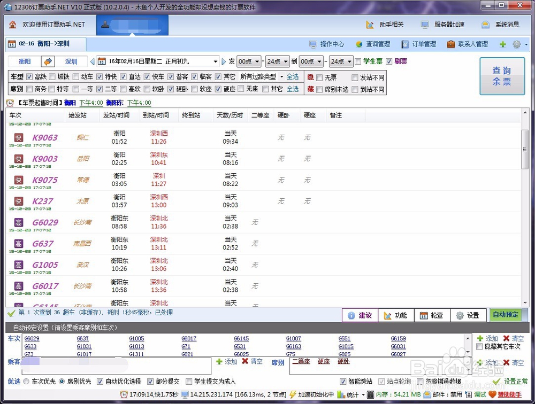Open 订单管理 via its briefcase icon
Image resolution: width=535 pixels, height=404 pixels.
click(405, 44)
